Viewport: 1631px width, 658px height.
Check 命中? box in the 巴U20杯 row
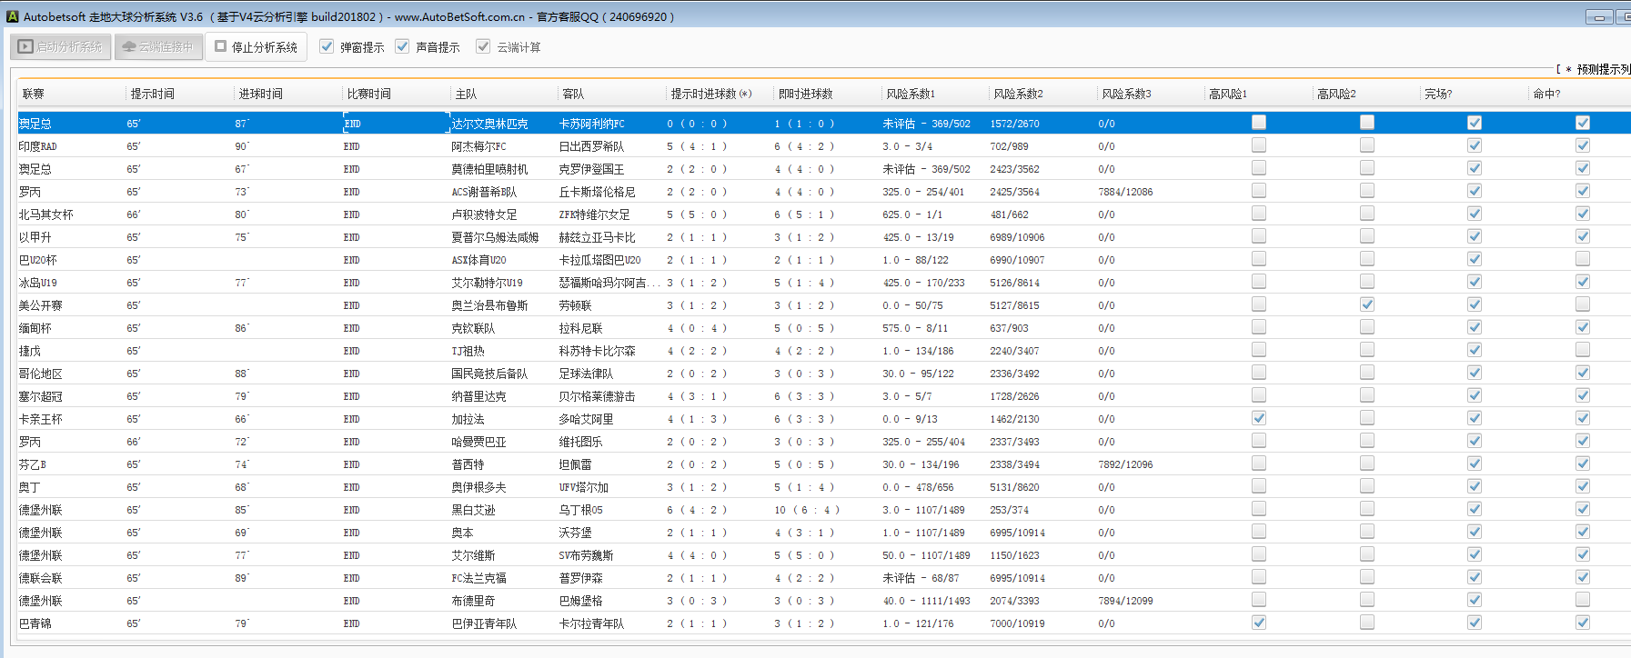coord(1583,259)
